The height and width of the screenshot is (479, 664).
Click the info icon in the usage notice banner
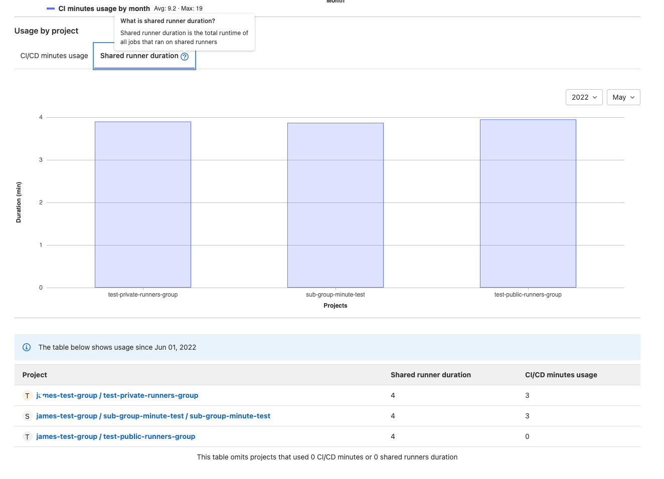pos(27,347)
